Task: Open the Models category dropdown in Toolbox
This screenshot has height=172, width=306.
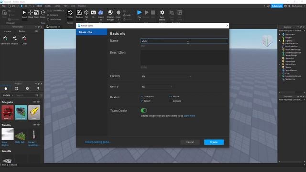Action: [8, 95]
